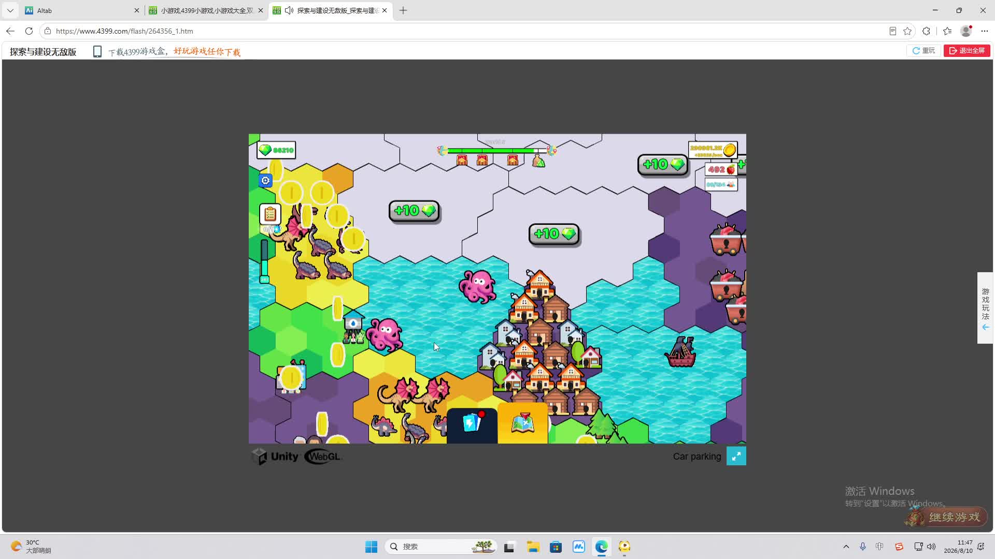Click the Unity logo below the game
Screen dimensions: 995x559
275,457
